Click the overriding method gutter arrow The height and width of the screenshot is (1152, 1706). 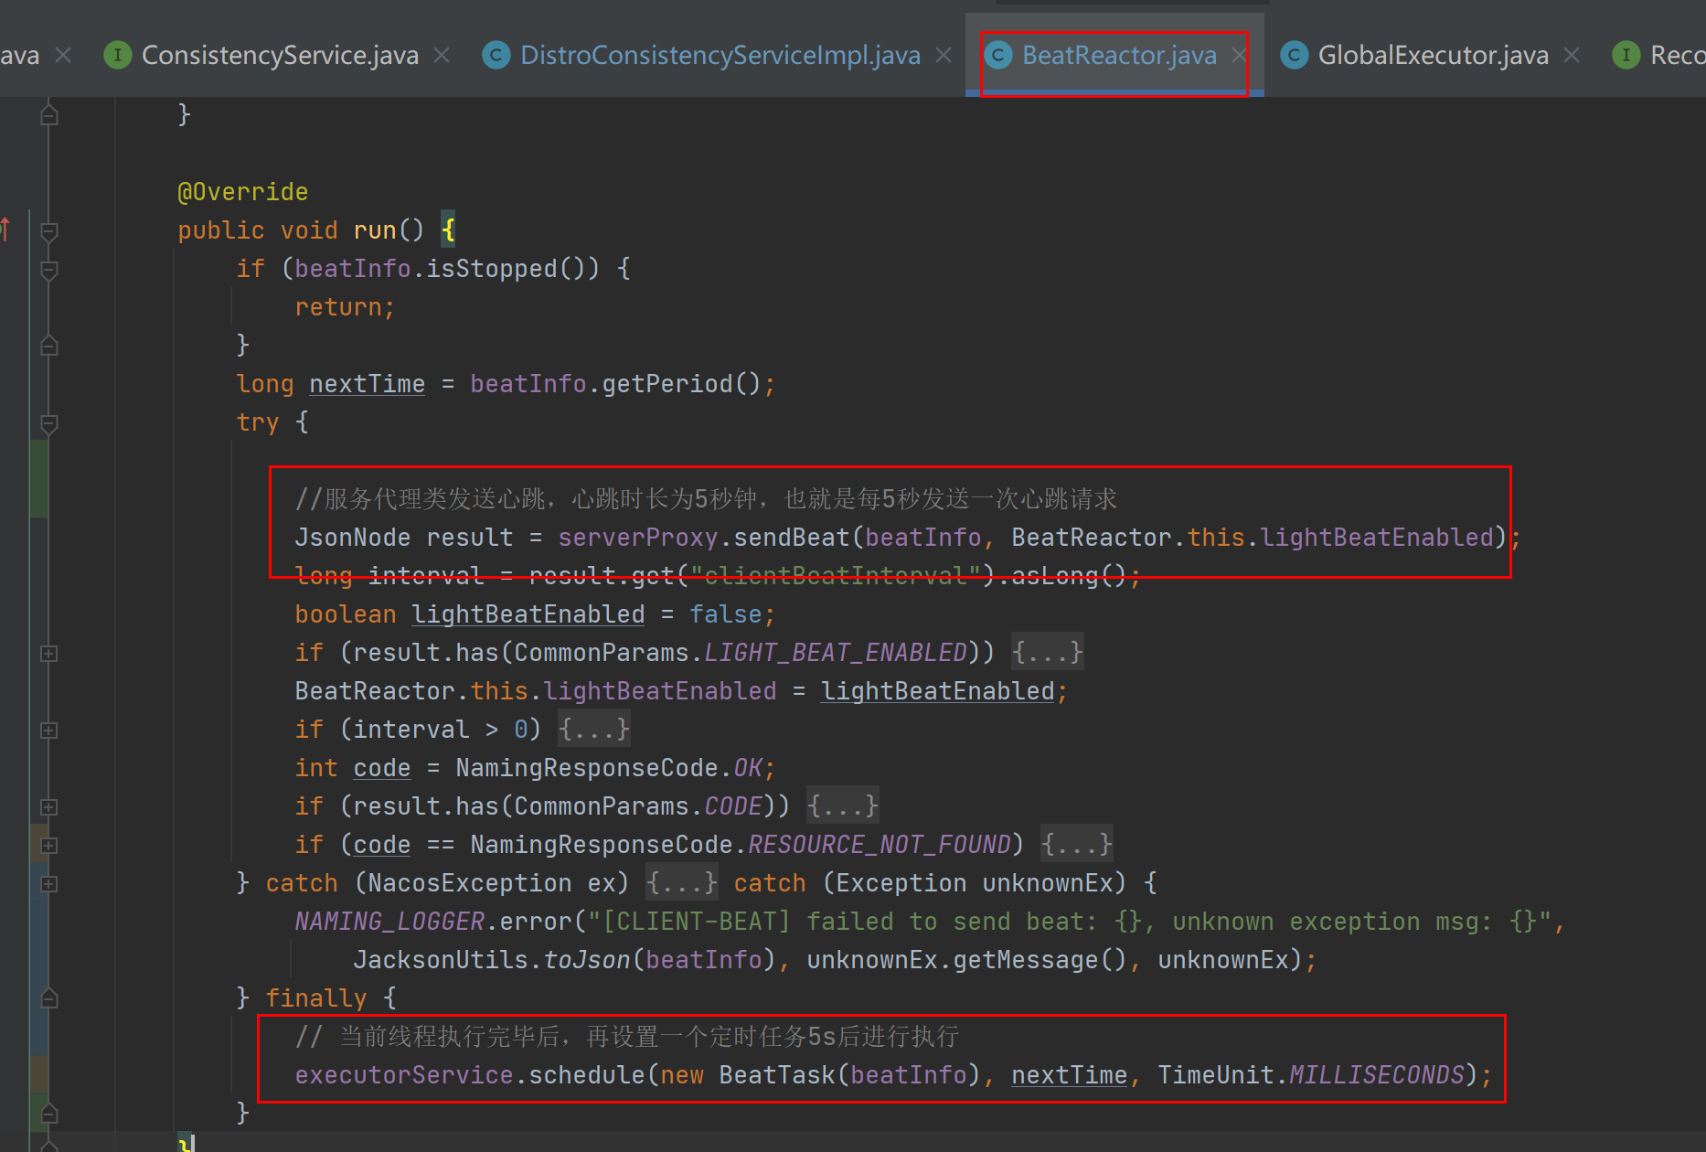(x=5, y=229)
